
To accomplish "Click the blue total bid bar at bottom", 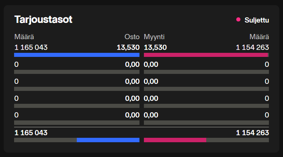I will tap(108, 140).
